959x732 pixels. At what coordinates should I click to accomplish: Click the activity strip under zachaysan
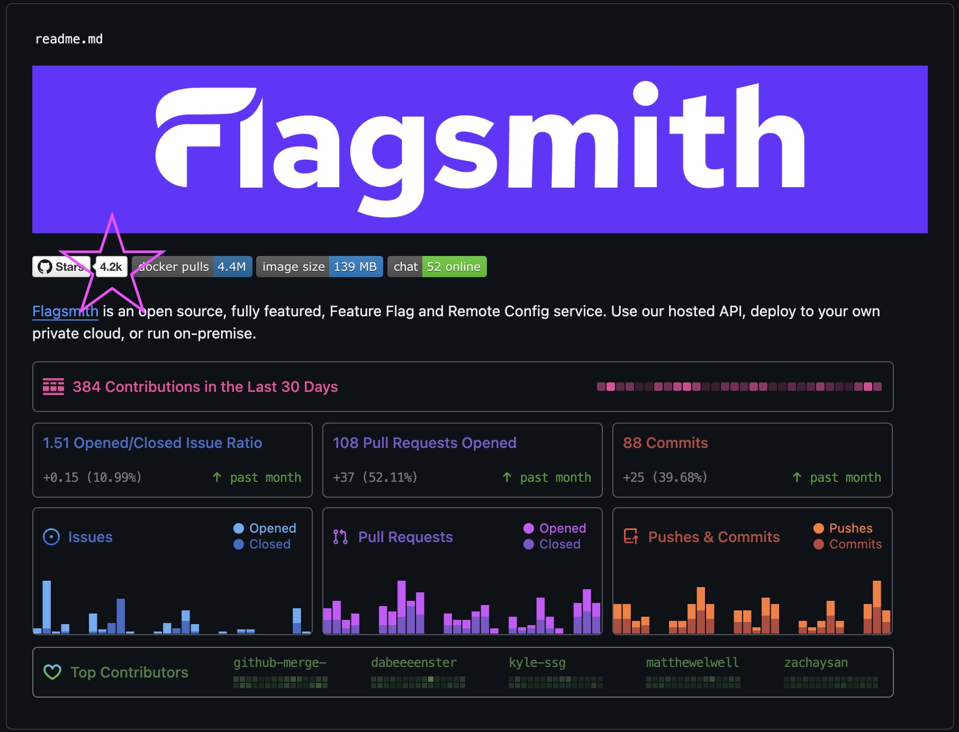(831, 682)
